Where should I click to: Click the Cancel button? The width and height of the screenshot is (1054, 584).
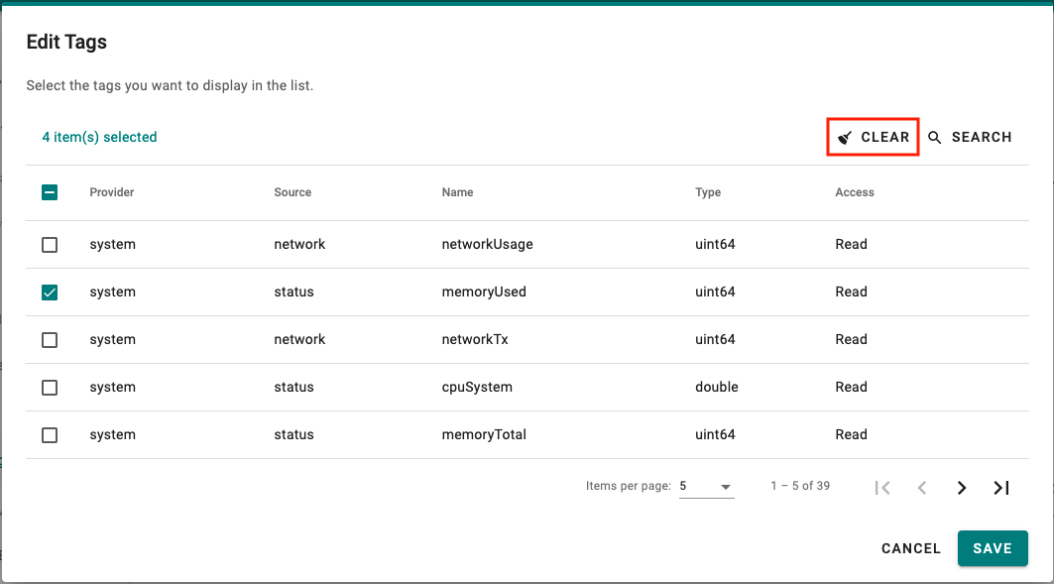(911, 548)
